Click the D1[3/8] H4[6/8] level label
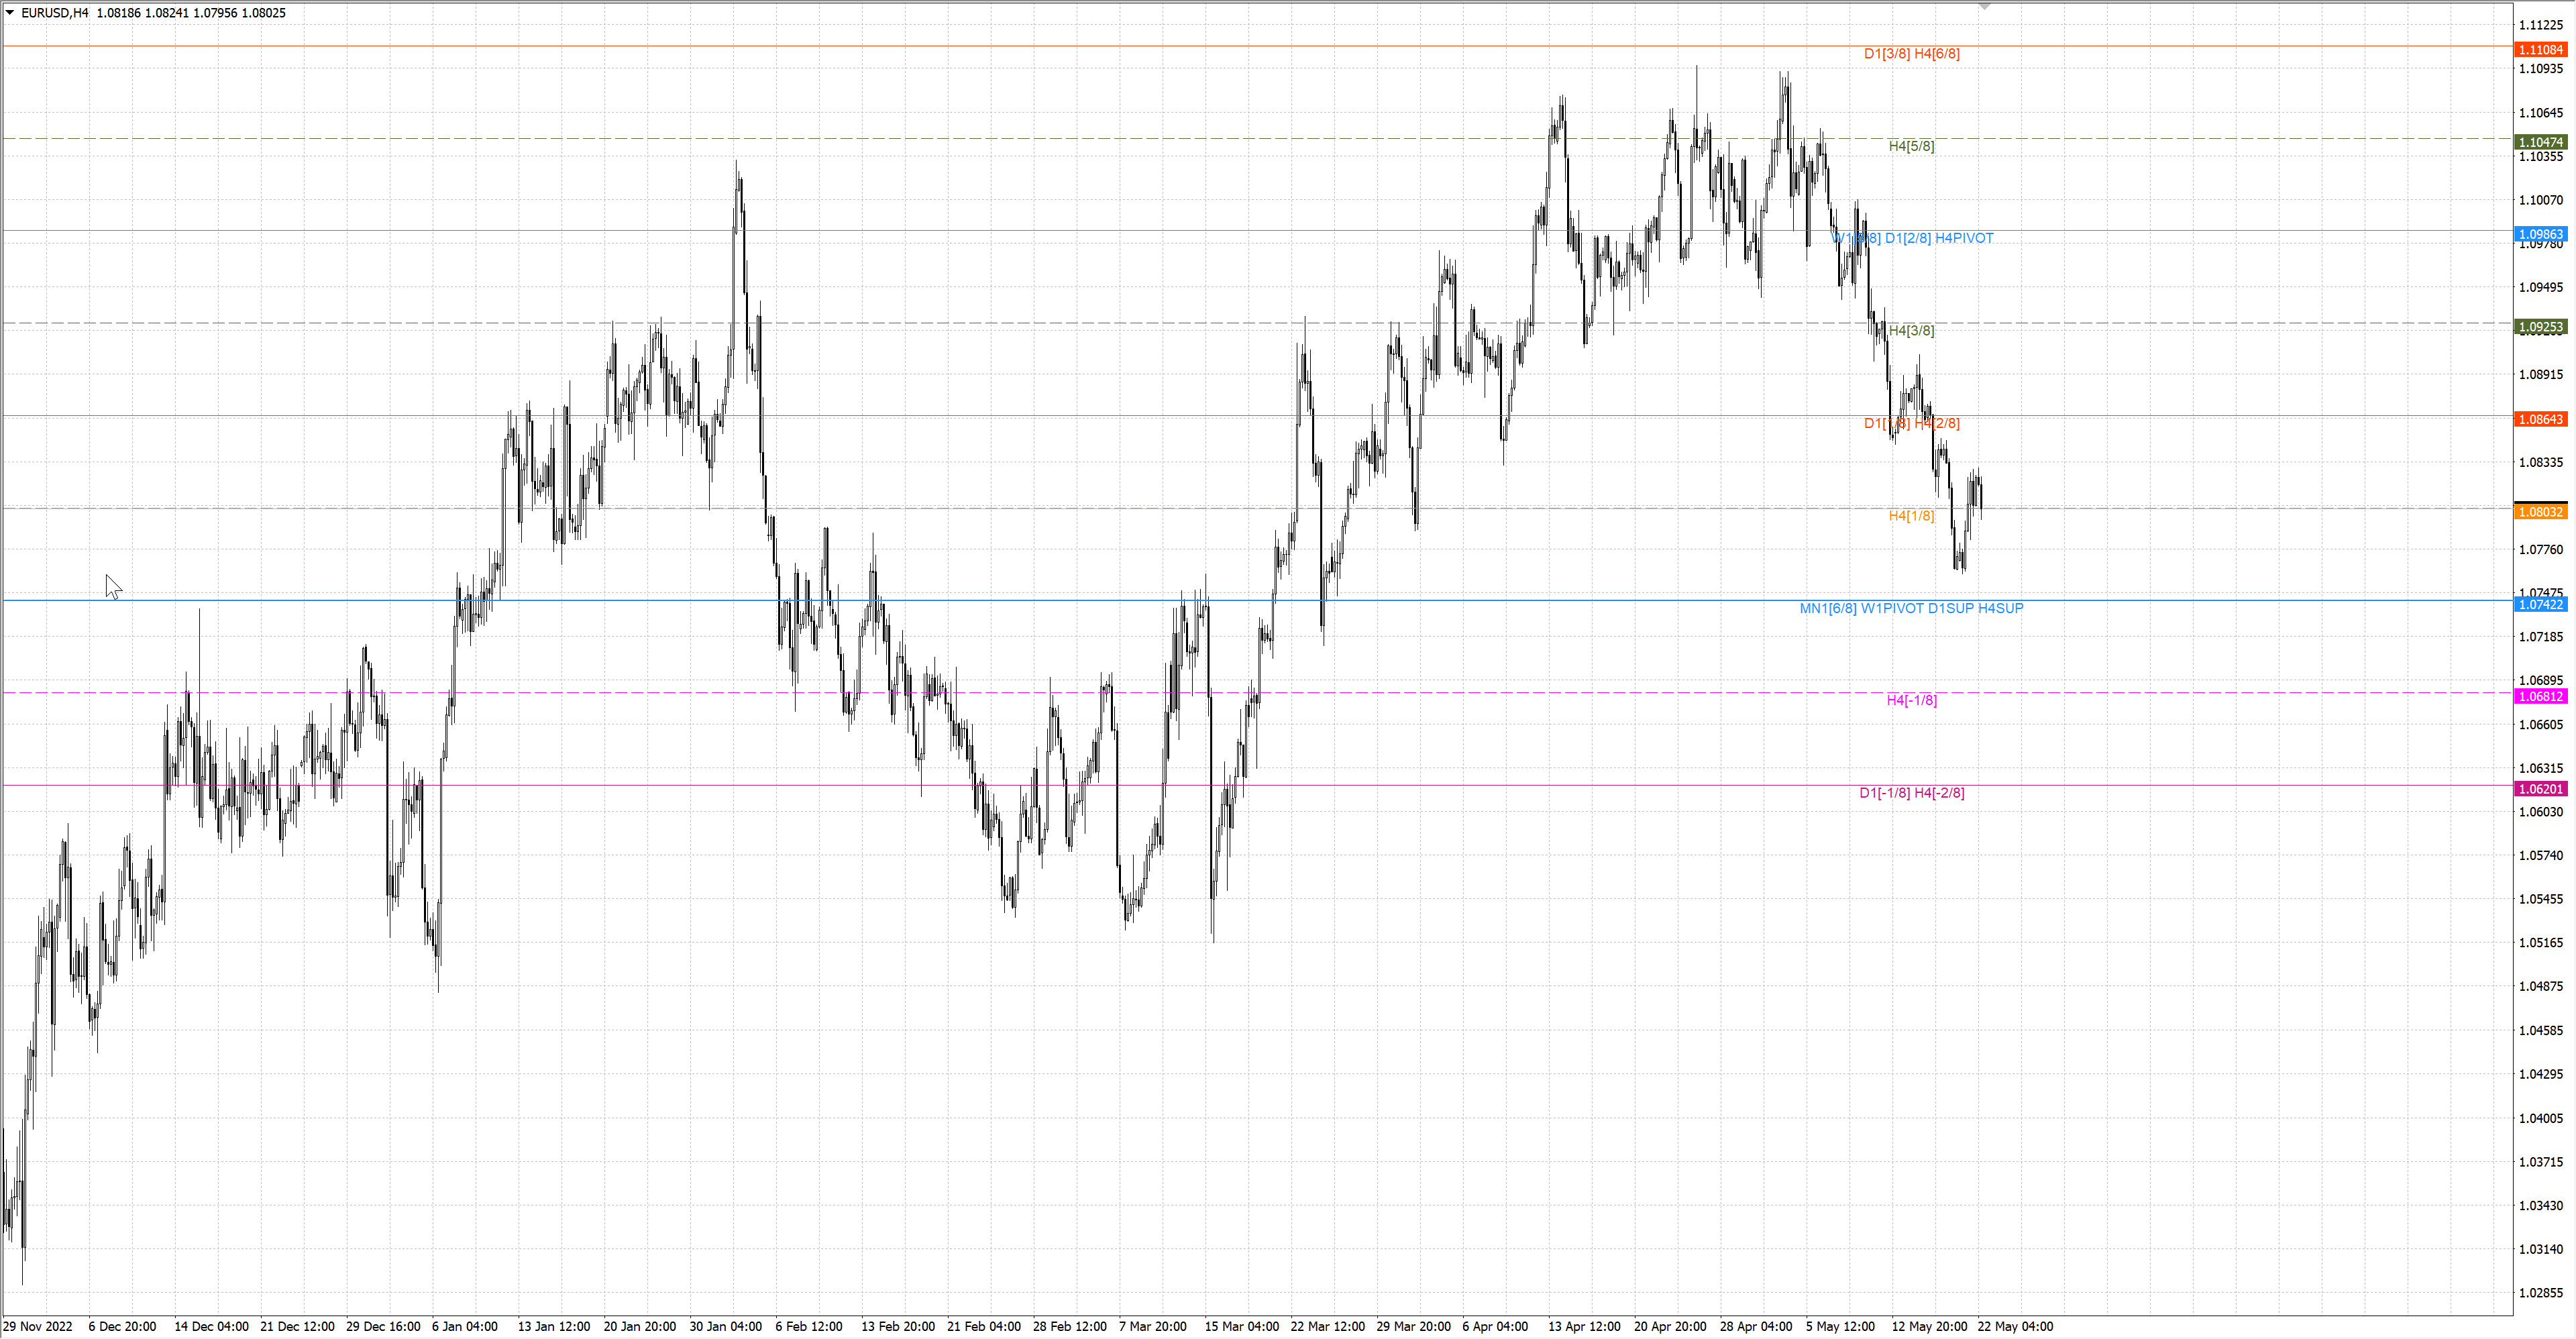 coord(1911,54)
